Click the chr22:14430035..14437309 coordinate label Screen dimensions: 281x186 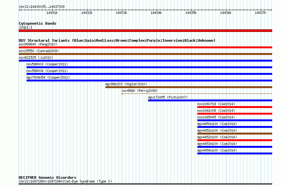pos(42,7)
